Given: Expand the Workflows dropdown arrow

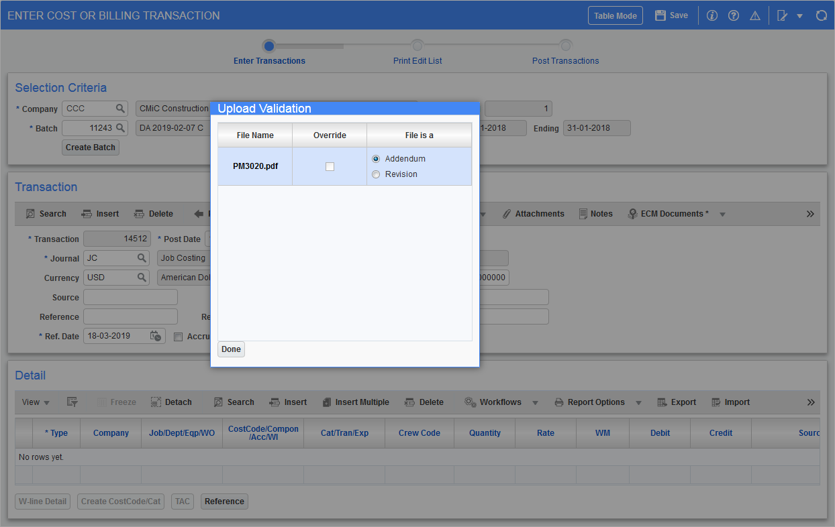Looking at the screenshot, I should [x=535, y=403].
